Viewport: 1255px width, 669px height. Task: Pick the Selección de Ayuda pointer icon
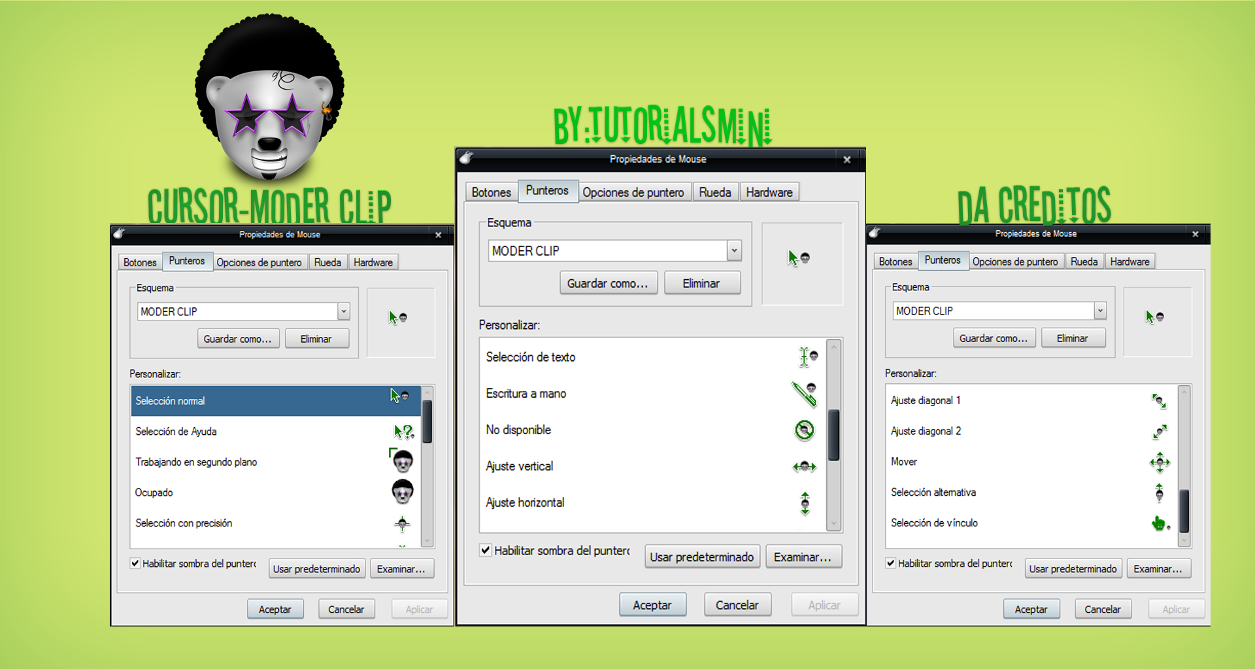pyautogui.click(x=404, y=432)
